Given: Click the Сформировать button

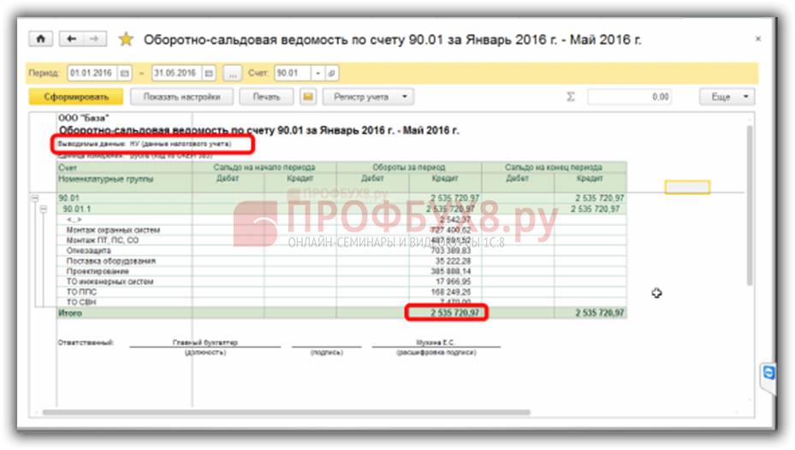Looking at the screenshot, I should tap(76, 98).
